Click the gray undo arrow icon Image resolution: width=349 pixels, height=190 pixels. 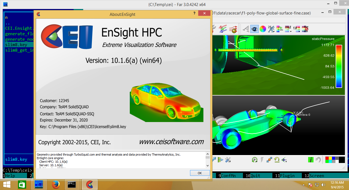click(318, 160)
